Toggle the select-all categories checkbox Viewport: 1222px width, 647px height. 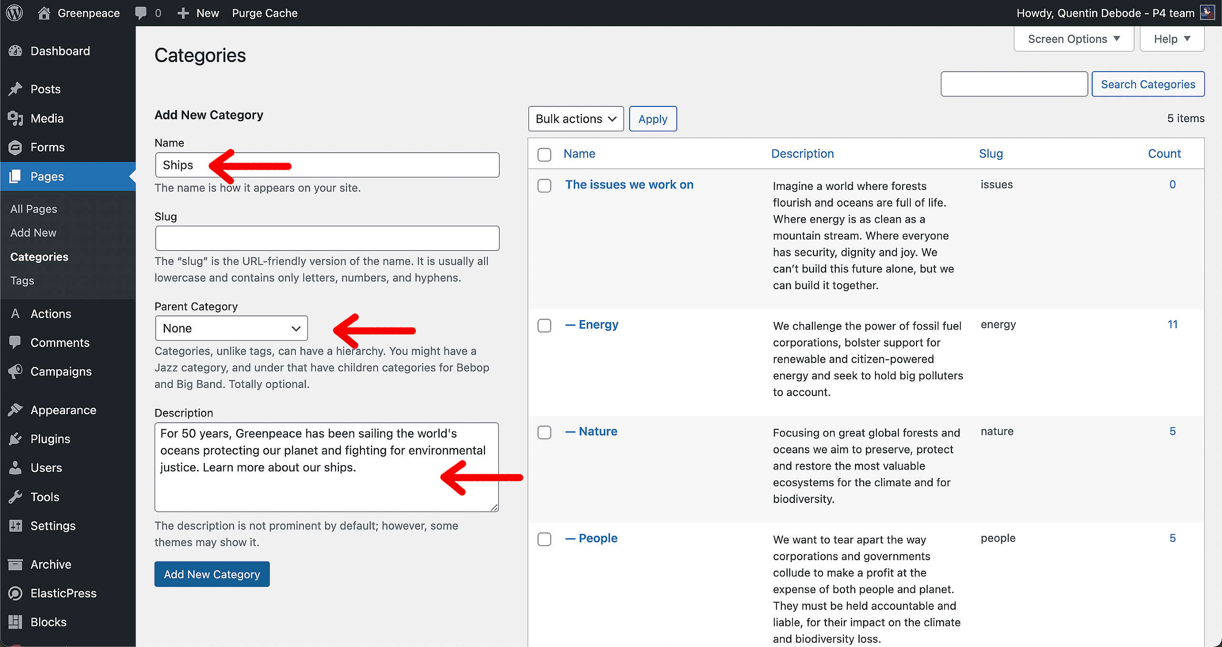(x=544, y=155)
